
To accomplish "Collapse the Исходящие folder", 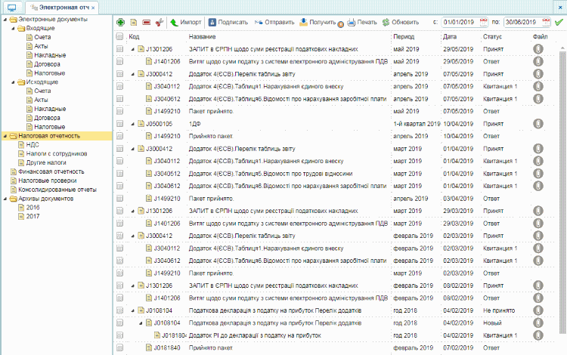I will pyautogui.click(x=13, y=82).
